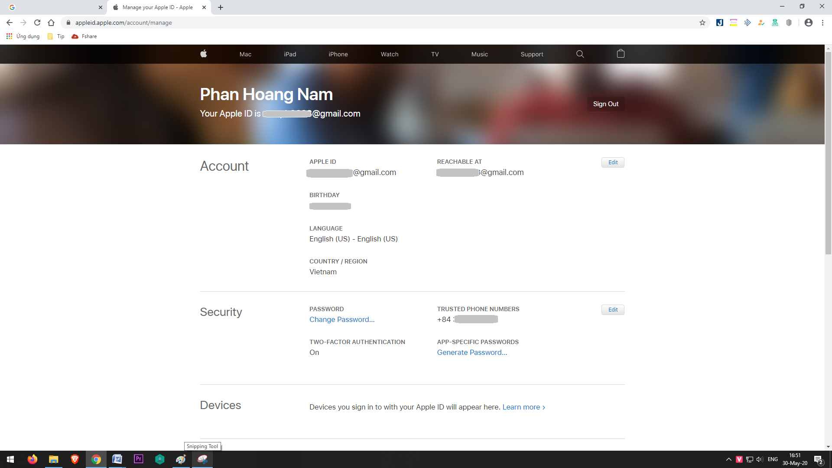832x468 pixels.
Task: Open the Chrome three-dot menu
Action: 822,23
